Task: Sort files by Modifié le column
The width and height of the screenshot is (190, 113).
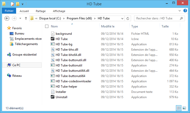Action: coord(108,26)
